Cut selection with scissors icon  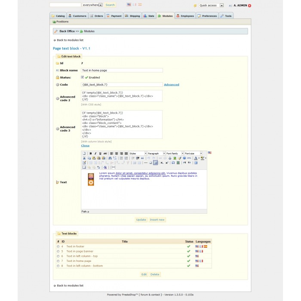(84, 158)
